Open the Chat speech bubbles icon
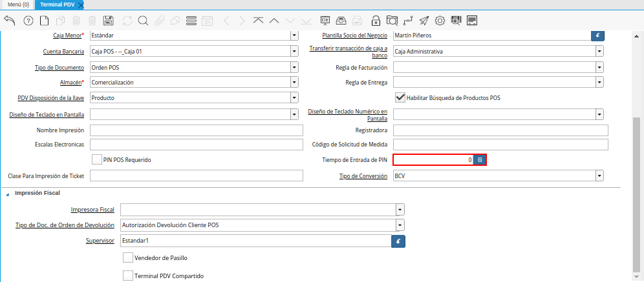Screen dimensions: 644x282 (x=175, y=21)
